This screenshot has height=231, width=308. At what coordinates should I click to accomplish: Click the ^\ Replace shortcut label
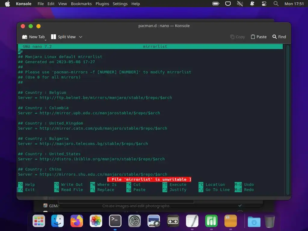tap(102, 189)
